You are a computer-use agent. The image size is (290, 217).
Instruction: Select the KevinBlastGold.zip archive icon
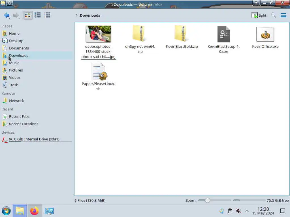coord(182,33)
